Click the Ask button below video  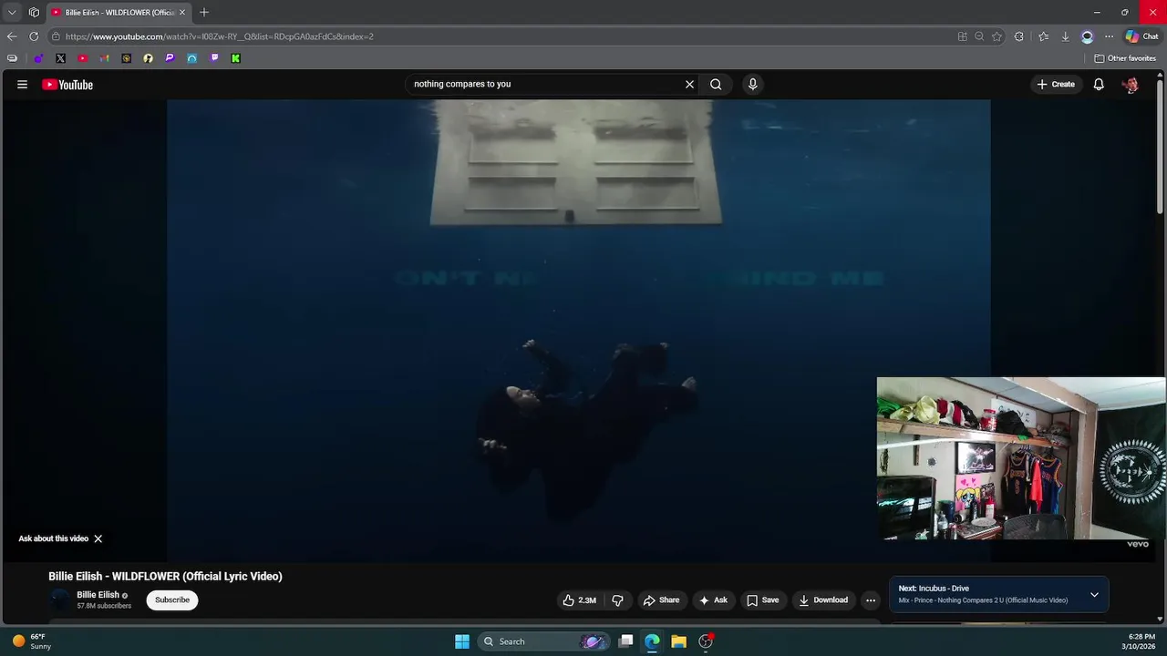tap(713, 600)
